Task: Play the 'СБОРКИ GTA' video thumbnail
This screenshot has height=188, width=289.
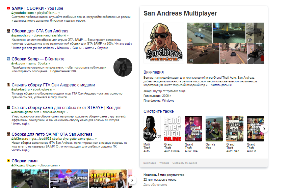Action: click(69, 179)
